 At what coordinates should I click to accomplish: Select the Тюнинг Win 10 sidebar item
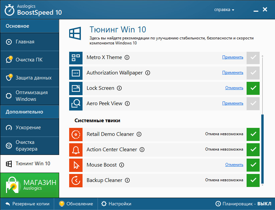pyautogui.click(x=30, y=164)
